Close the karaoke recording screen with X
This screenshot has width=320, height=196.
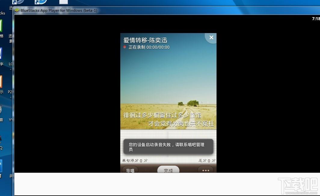(x=211, y=37)
